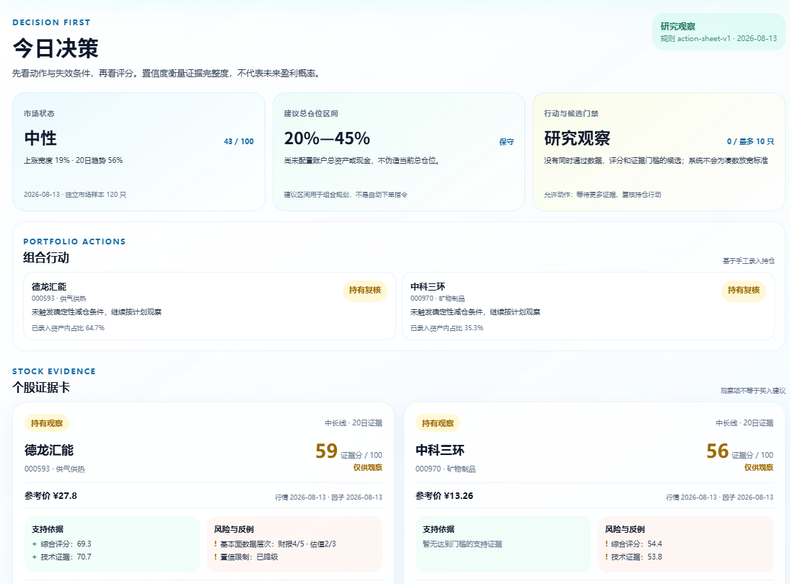Click the 今日决策 page heading
This screenshot has width=790, height=584.
pos(56,48)
